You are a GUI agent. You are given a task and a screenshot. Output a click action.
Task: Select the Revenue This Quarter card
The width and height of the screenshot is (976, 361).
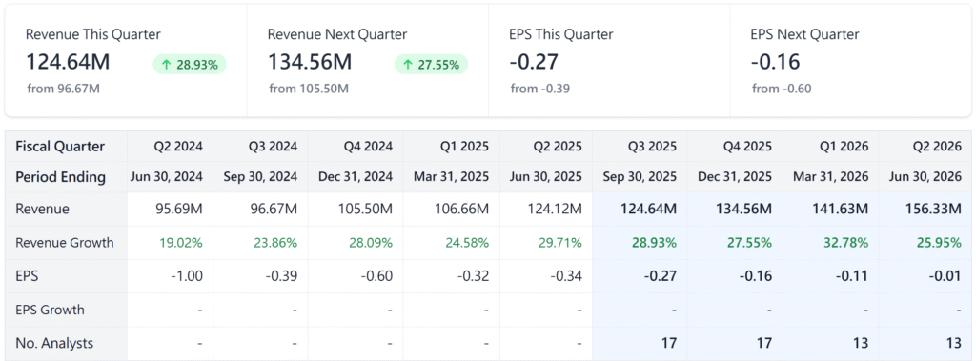pyautogui.click(x=127, y=60)
